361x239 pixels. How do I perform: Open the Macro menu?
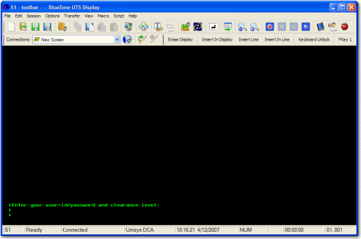pyautogui.click(x=103, y=16)
